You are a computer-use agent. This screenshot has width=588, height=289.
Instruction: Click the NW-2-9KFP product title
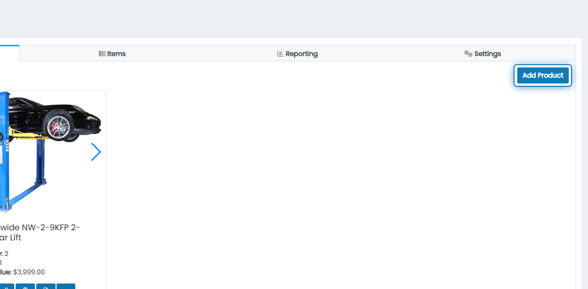40,233
